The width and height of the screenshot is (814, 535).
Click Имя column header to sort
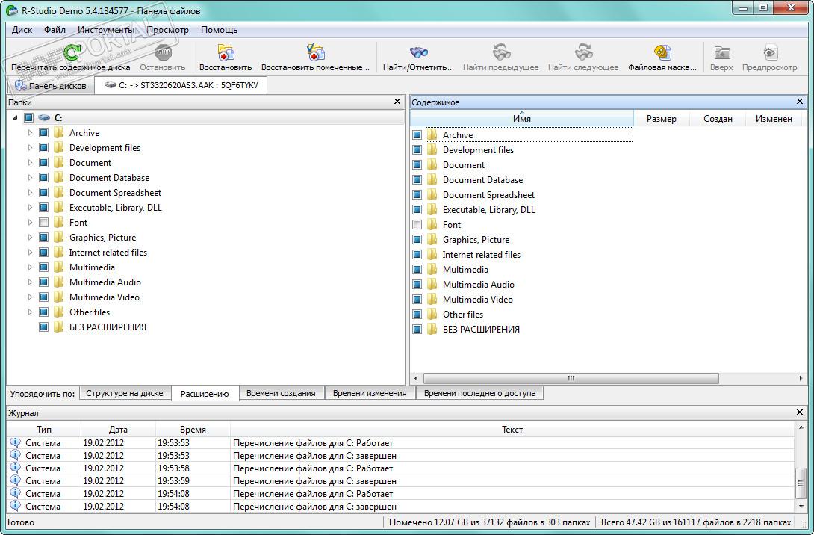522,118
